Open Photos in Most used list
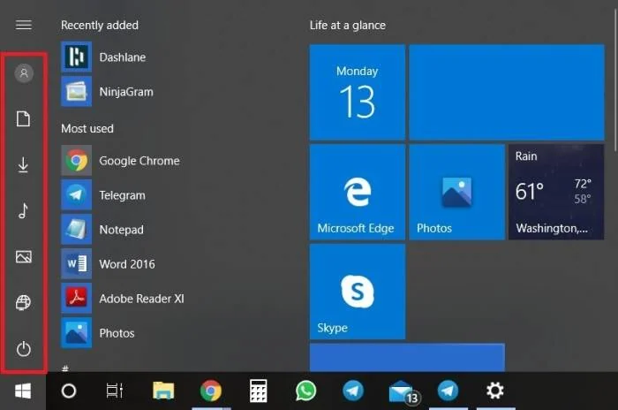The height and width of the screenshot is (410, 618). (98, 333)
